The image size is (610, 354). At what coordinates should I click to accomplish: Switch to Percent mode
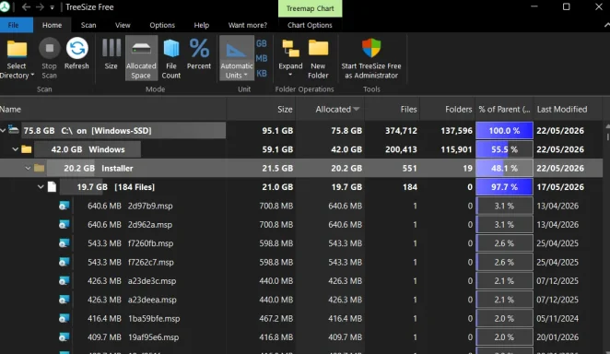point(199,53)
